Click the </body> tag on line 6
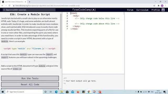Viewport: 168px width, 94px height. click(76, 26)
